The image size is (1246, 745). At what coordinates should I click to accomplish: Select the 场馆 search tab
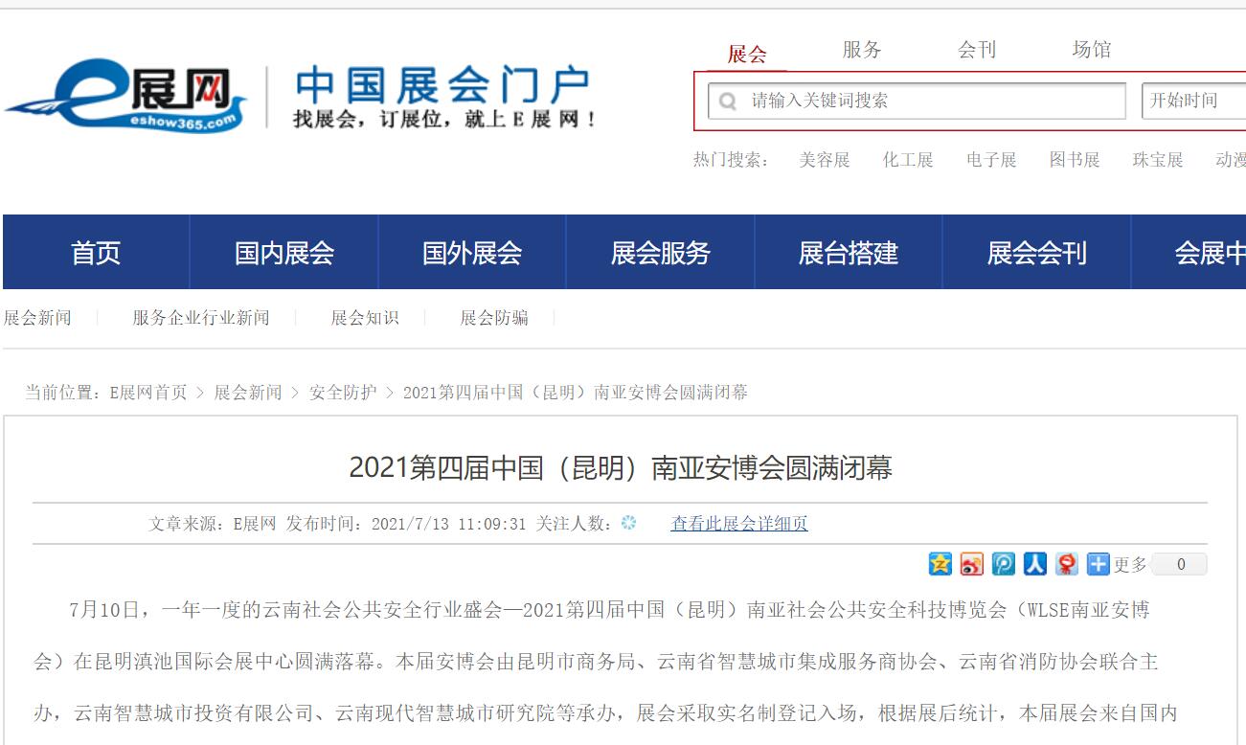1091,50
